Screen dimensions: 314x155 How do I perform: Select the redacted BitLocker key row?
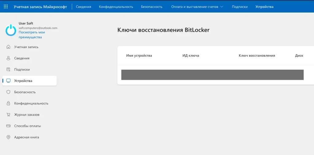(212, 75)
